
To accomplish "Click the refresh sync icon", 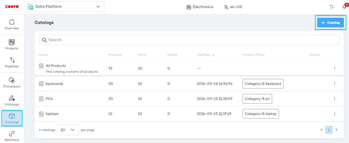I will pyautogui.click(x=332, y=7).
